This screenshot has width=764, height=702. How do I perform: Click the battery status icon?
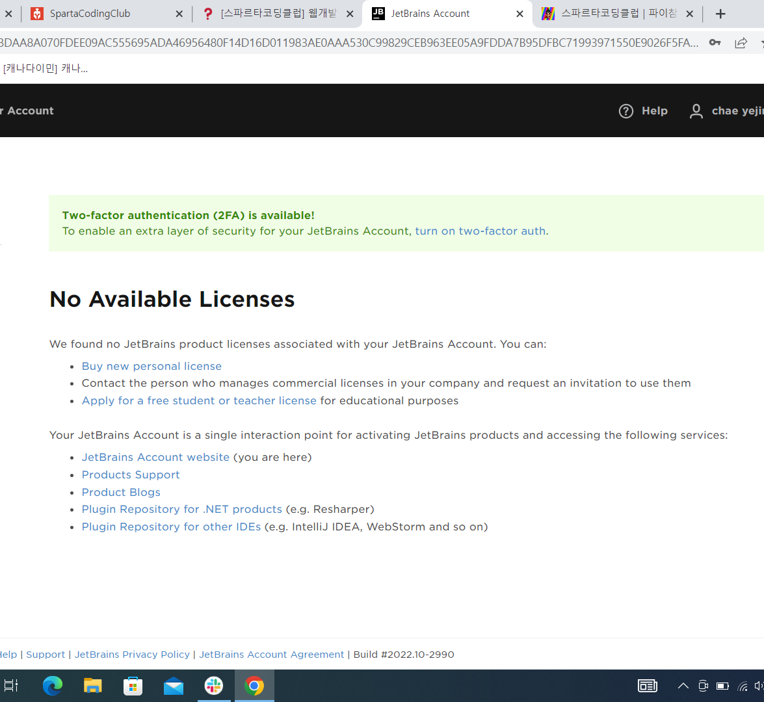point(722,686)
